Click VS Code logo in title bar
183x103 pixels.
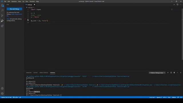click(2, 1)
